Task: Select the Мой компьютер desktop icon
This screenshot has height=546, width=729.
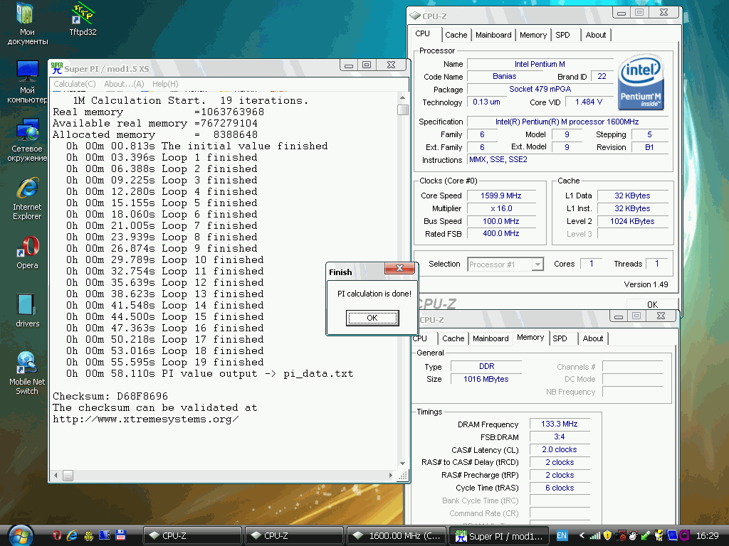Action: [x=27, y=82]
